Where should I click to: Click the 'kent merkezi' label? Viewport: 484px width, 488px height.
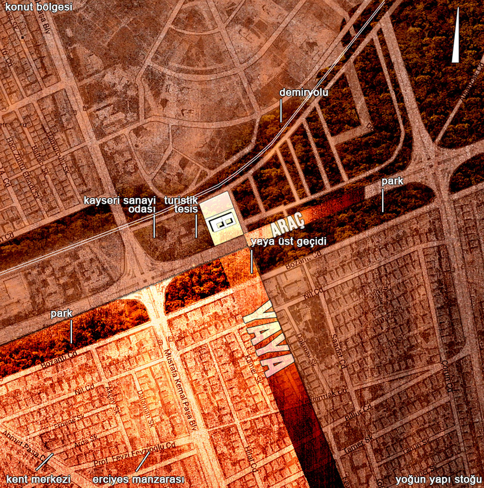tap(39, 479)
